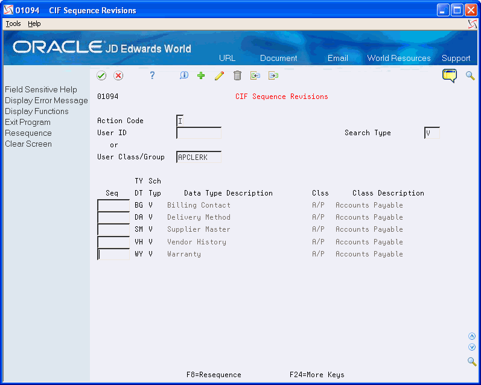Click the red X cancel icon
Viewport: 481px width, 385px height.
118,75
